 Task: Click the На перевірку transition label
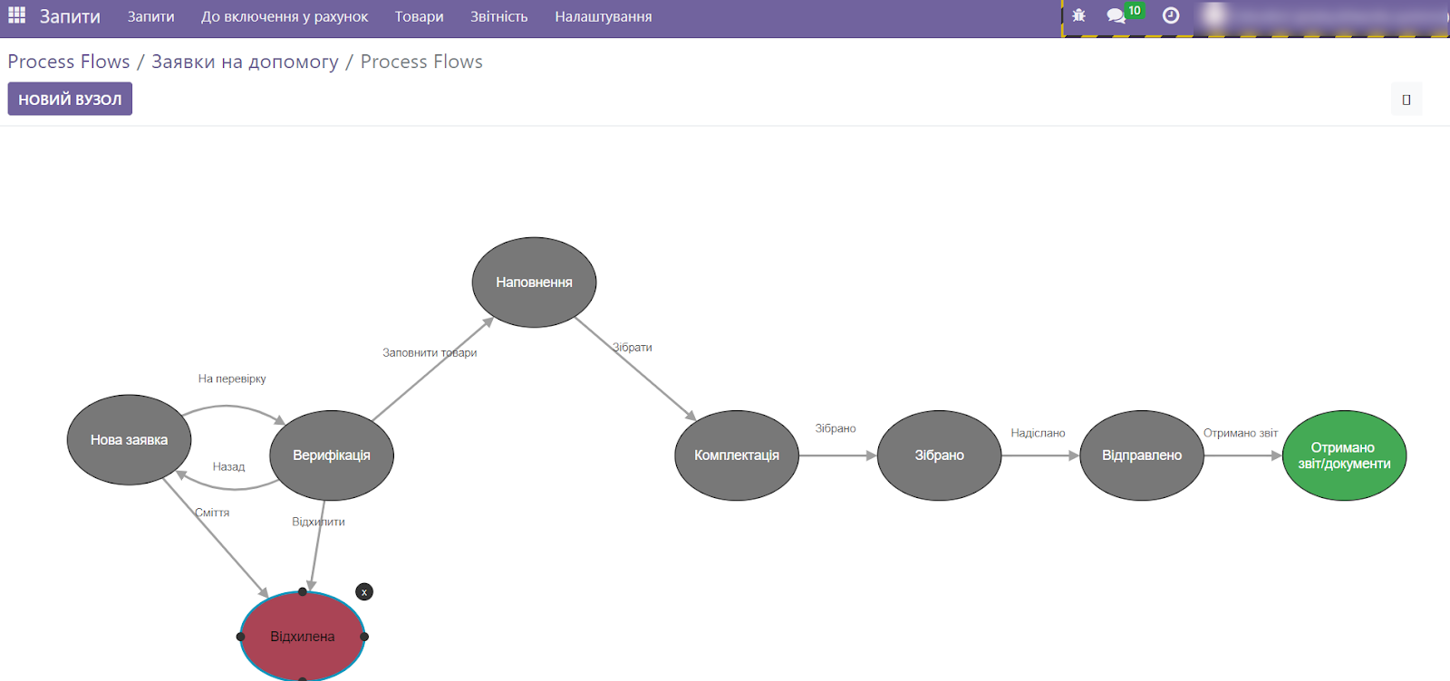pyautogui.click(x=232, y=379)
